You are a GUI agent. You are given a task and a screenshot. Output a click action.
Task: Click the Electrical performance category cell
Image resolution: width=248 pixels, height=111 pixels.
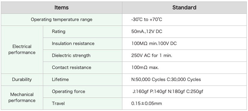point(22,49)
